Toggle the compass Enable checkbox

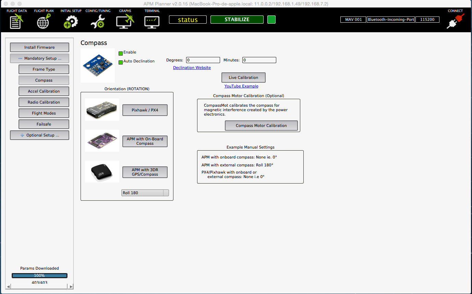(x=121, y=53)
